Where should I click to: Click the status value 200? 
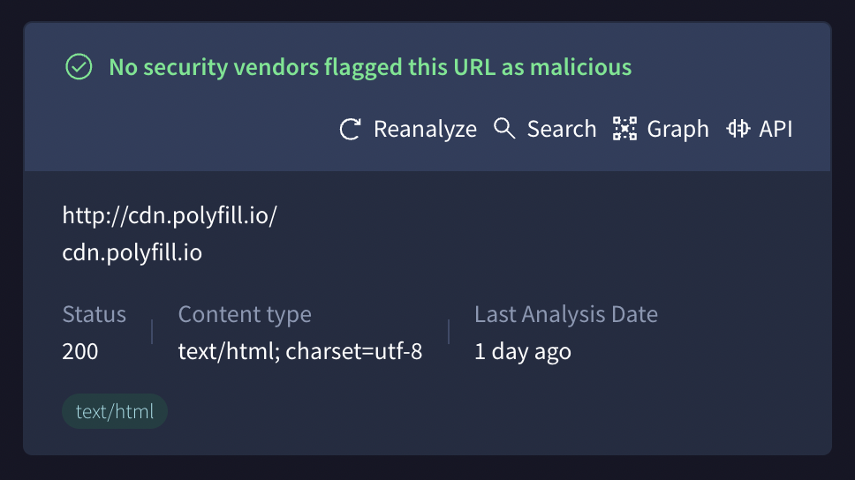[80, 351]
